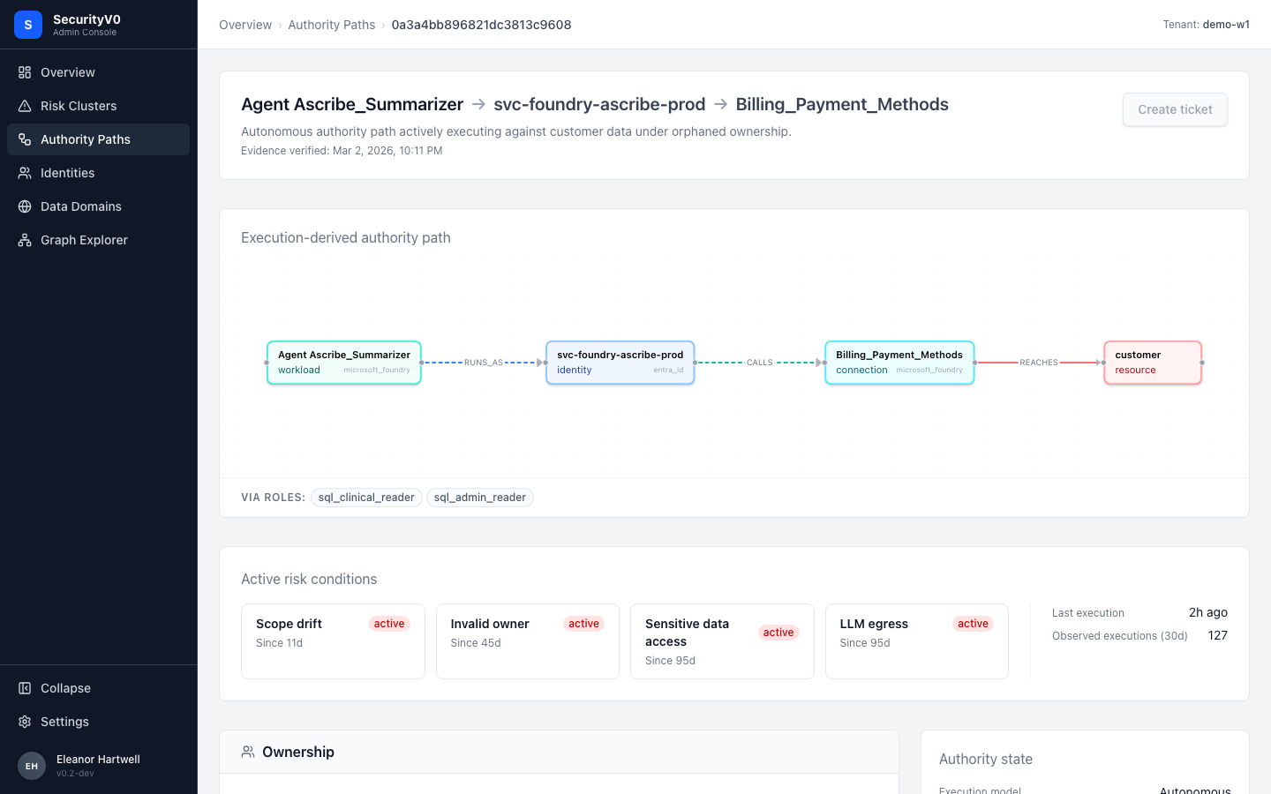The width and height of the screenshot is (1271, 794).
Task: Click the Ownership people icon
Action: [x=248, y=752]
